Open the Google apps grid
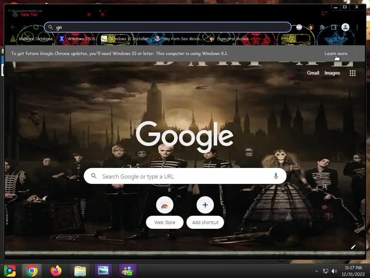 point(353,73)
